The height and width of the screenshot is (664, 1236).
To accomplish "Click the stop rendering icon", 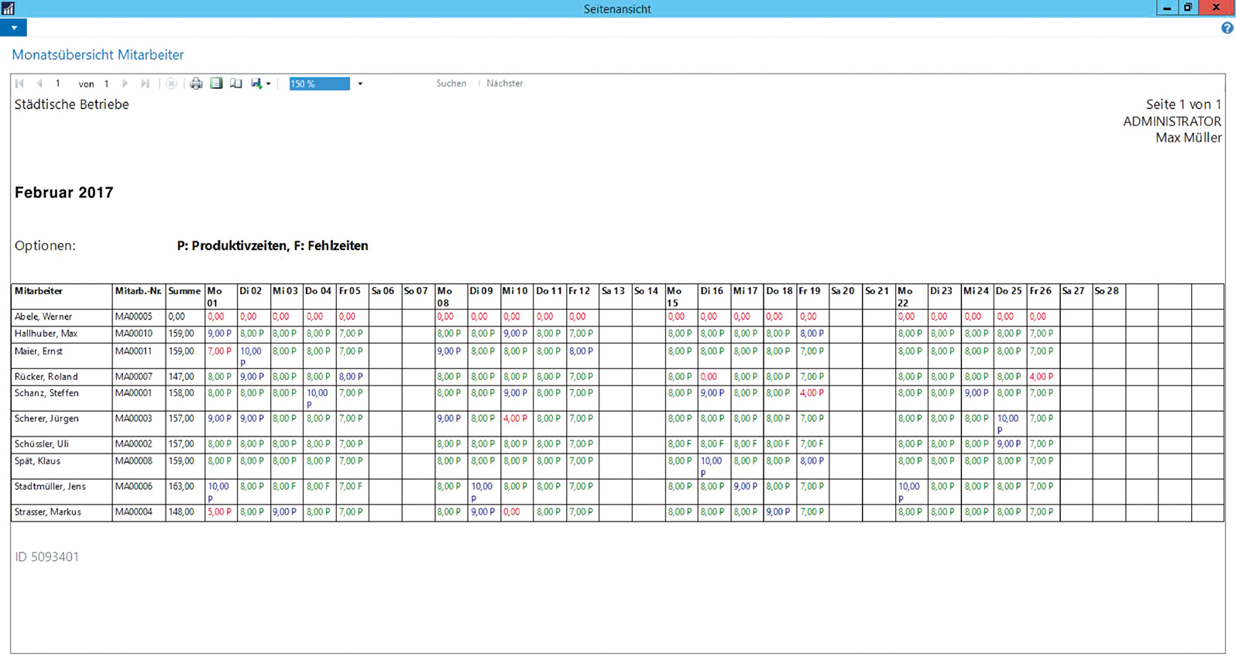I will coord(171,84).
